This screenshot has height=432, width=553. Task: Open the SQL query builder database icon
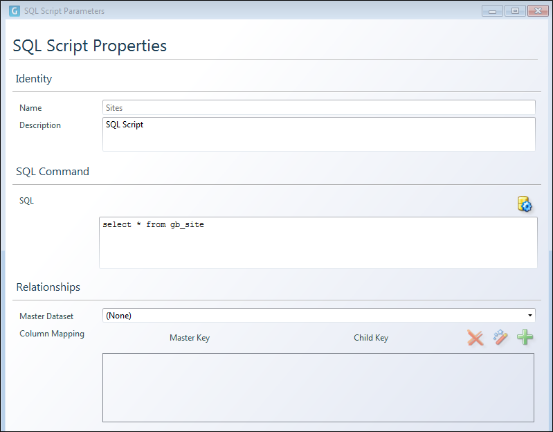click(525, 204)
